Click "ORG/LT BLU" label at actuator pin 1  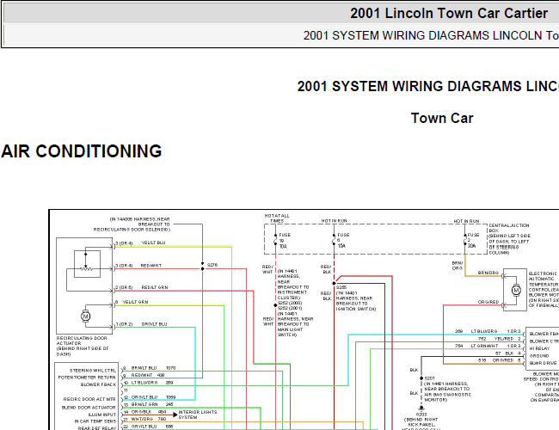click(x=154, y=324)
